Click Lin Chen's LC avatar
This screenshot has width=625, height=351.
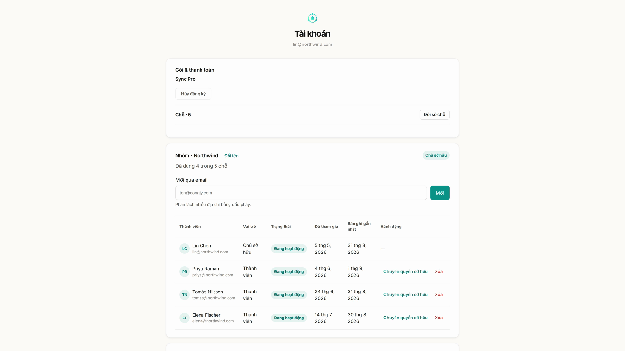pyautogui.click(x=185, y=249)
